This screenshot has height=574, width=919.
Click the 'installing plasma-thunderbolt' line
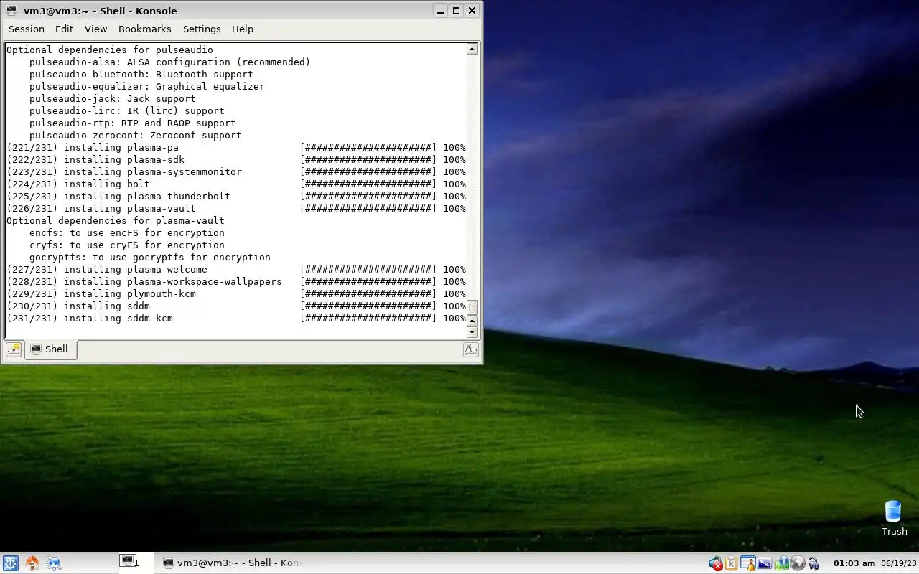(x=236, y=196)
